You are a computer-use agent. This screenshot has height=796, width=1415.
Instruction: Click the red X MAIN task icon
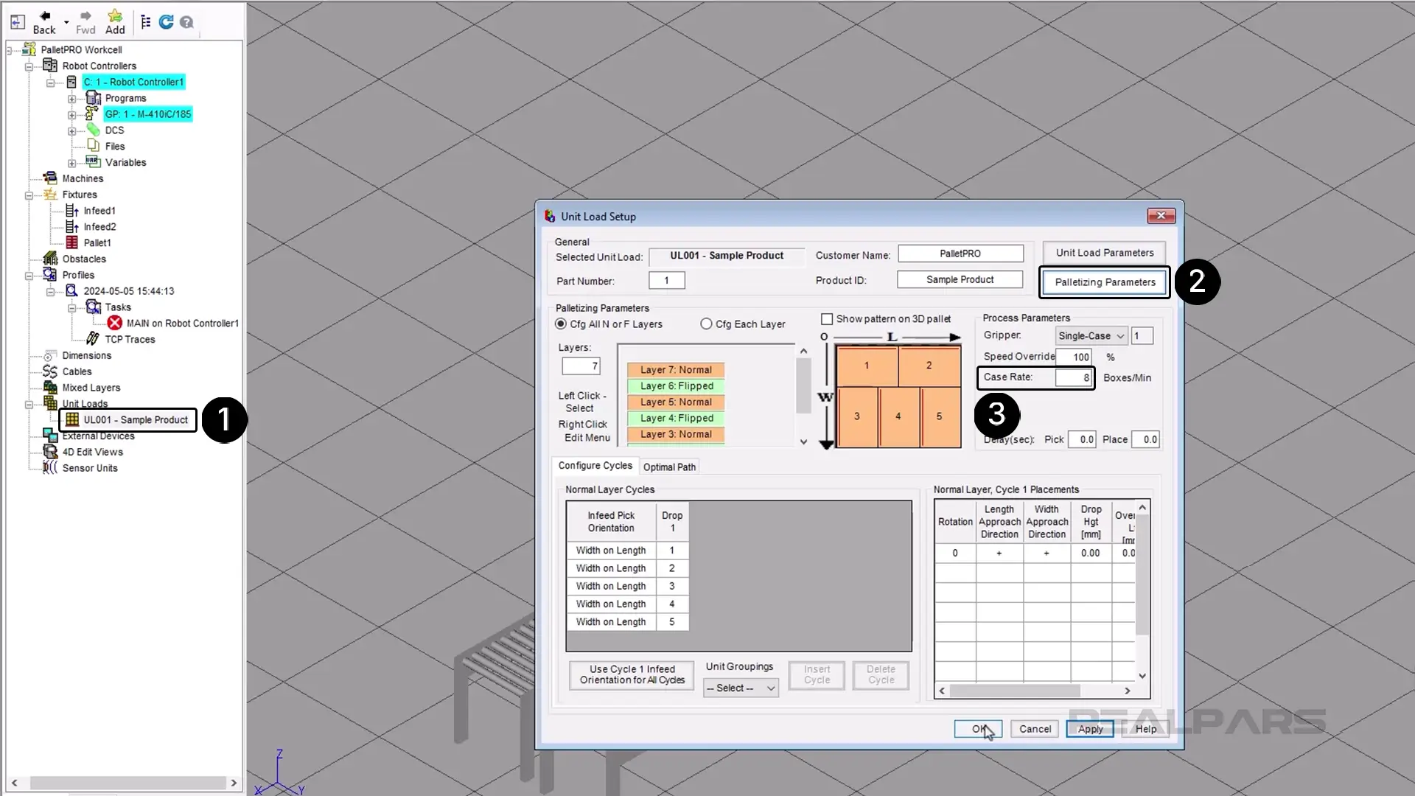pyautogui.click(x=114, y=323)
